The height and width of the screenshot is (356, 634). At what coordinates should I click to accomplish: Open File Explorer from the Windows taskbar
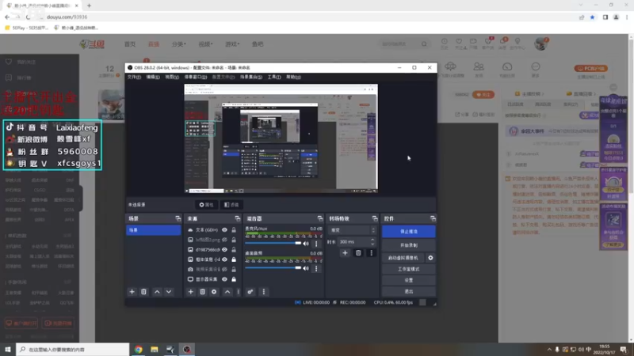click(x=155, y=350)
